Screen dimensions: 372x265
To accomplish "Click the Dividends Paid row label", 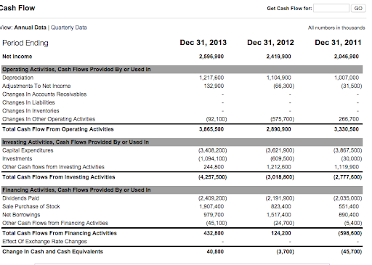I will click(20, 198).
